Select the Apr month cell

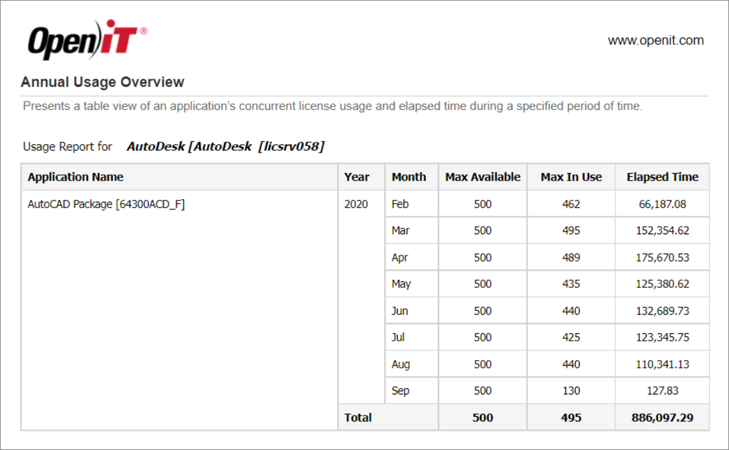(x=412, y=257)
